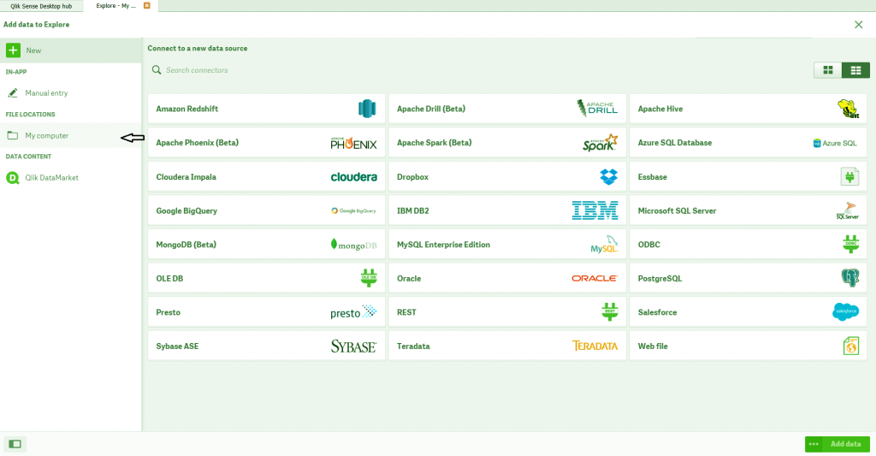The height and width of the screenshot is (456, 876).
Task: Click the PostgreSQL elephant icon
Action: click(849, 278)
